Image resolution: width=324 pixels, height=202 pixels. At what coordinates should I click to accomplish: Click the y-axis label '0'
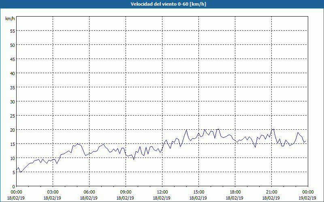[14, 187]
